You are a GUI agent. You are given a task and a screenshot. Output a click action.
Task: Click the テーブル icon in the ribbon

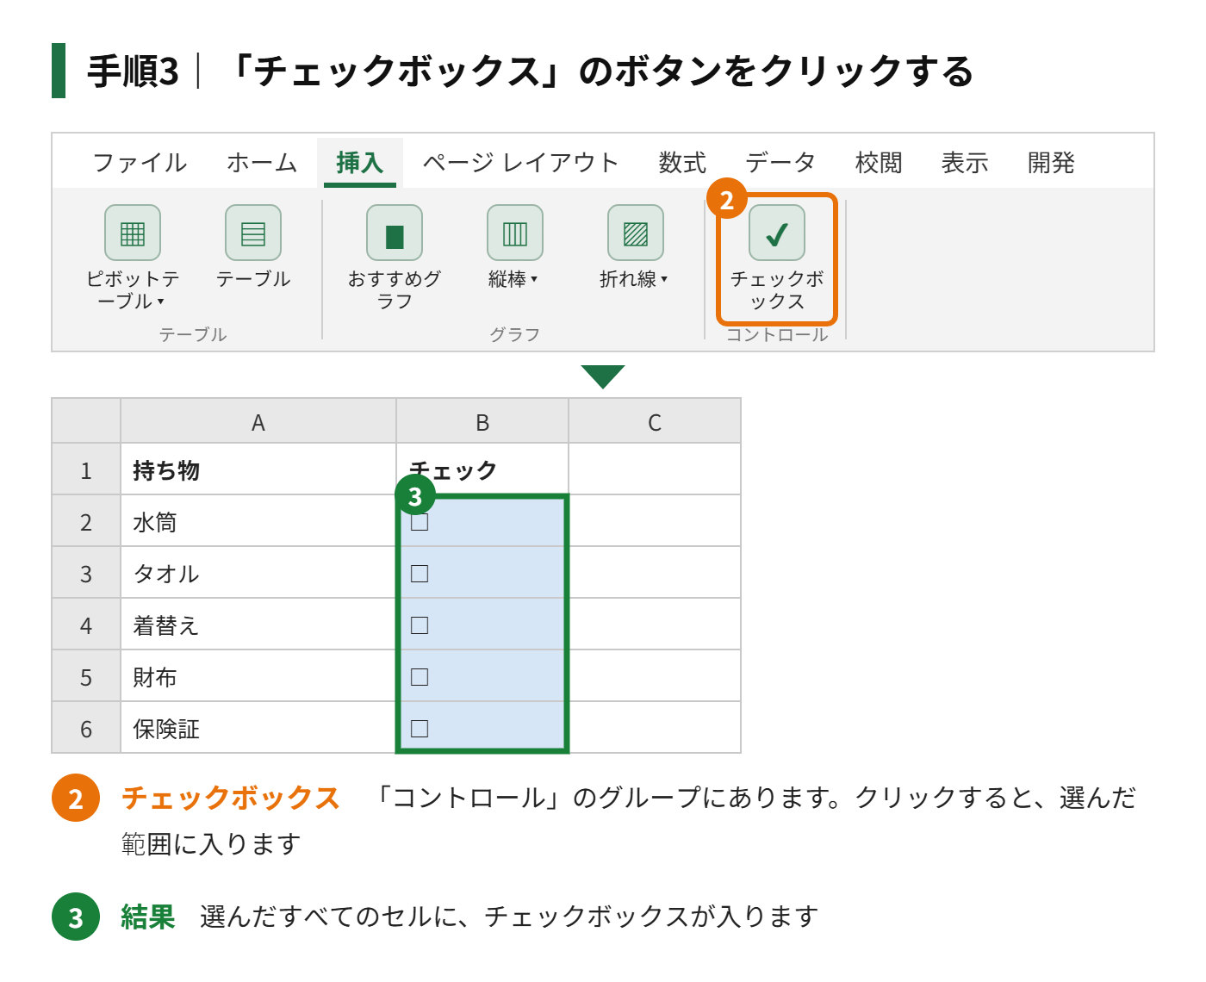pos(253,233)
